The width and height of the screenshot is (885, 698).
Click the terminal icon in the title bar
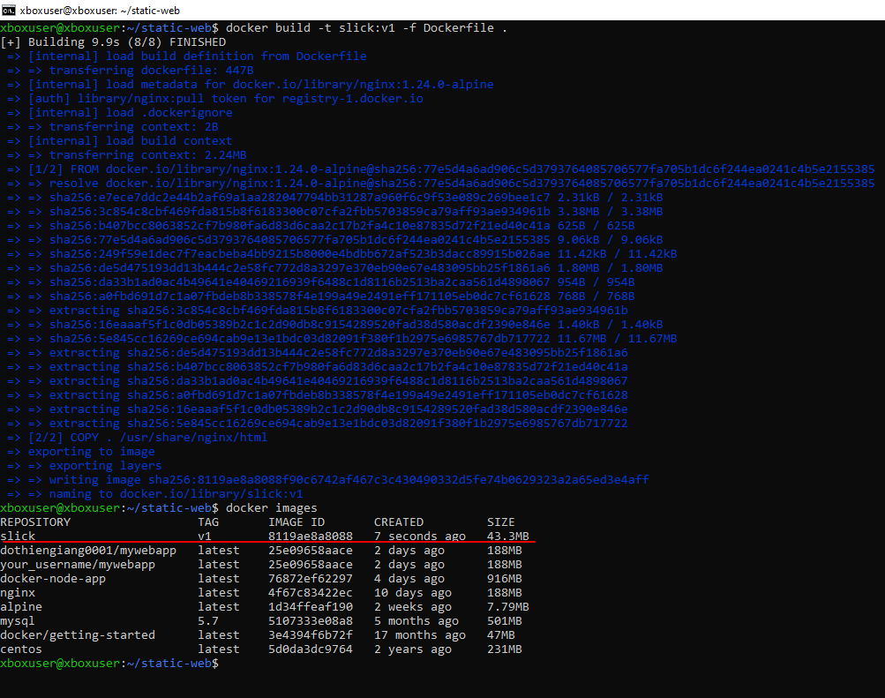tap(9, 10)
